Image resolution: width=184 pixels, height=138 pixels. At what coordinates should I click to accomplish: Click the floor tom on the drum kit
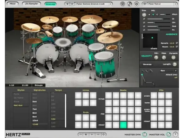coord(104,64)
